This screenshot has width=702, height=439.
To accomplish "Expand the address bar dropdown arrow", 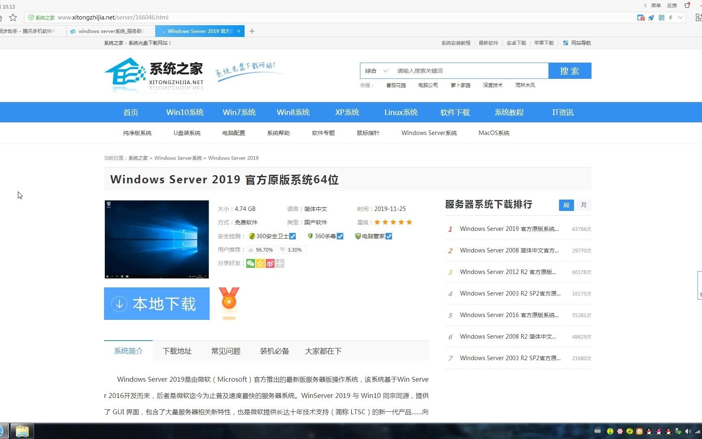I will click(x=680, y=17).
